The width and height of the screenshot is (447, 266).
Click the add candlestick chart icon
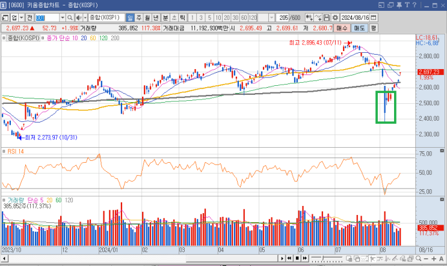309,17
